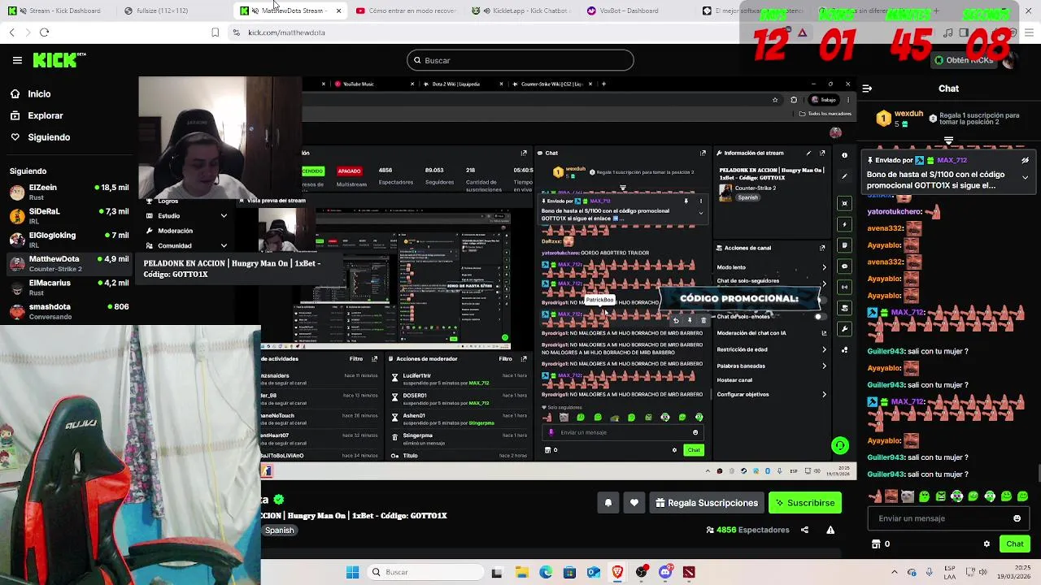Reload the browser page

click(44, 32)
